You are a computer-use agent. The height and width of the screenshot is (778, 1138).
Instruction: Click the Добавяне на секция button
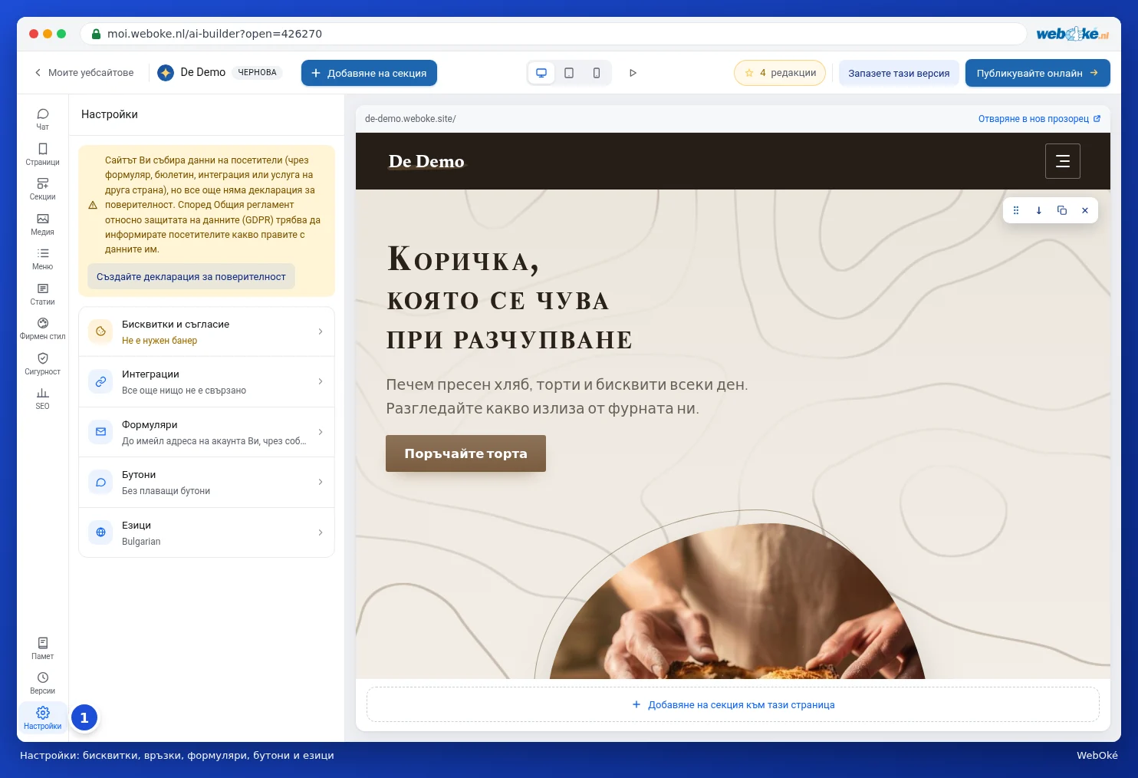coord(369,73)
